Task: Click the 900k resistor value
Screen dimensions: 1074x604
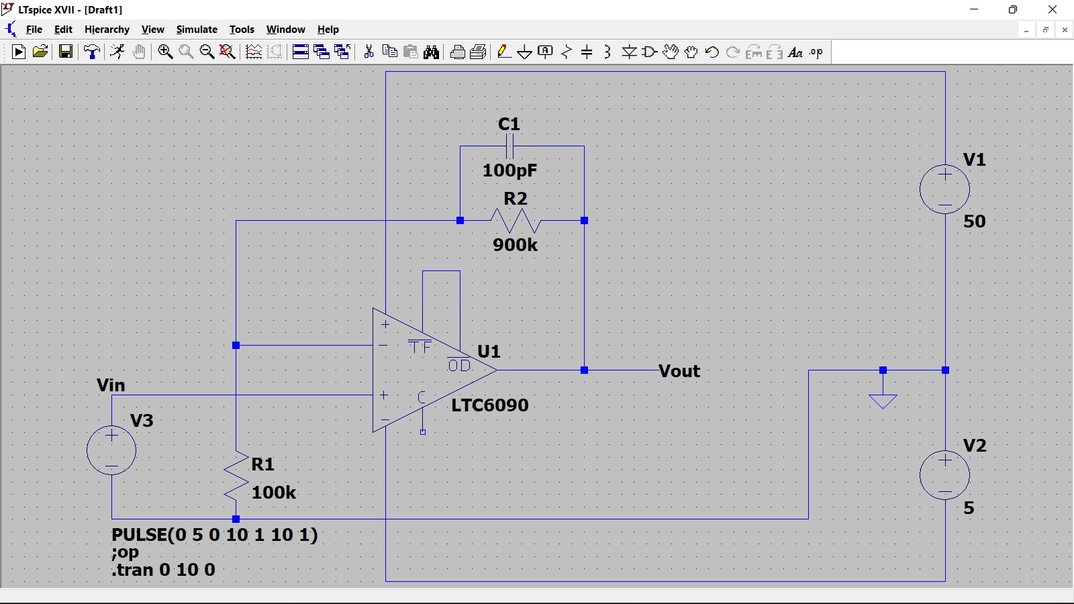Action: coord(515,245)
